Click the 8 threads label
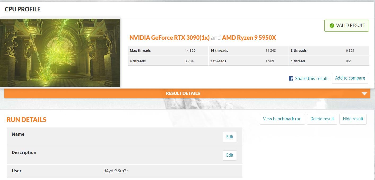The width and height of the screenshot is (375, 180). tap(299, 51)
